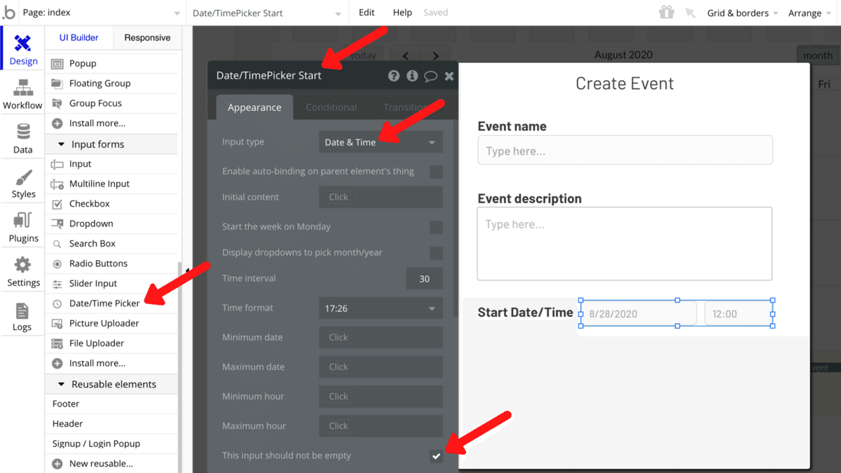
Task: Add a Radio Buttons element
Action: (x=111, y=263)
